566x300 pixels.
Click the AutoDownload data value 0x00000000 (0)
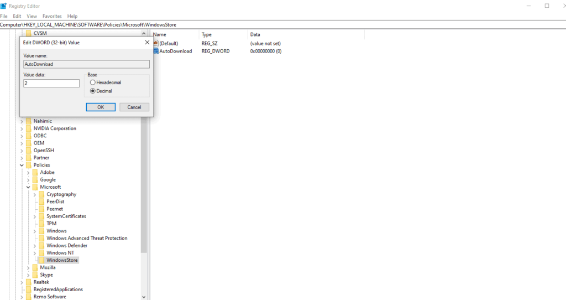click(x=266, y=51)
